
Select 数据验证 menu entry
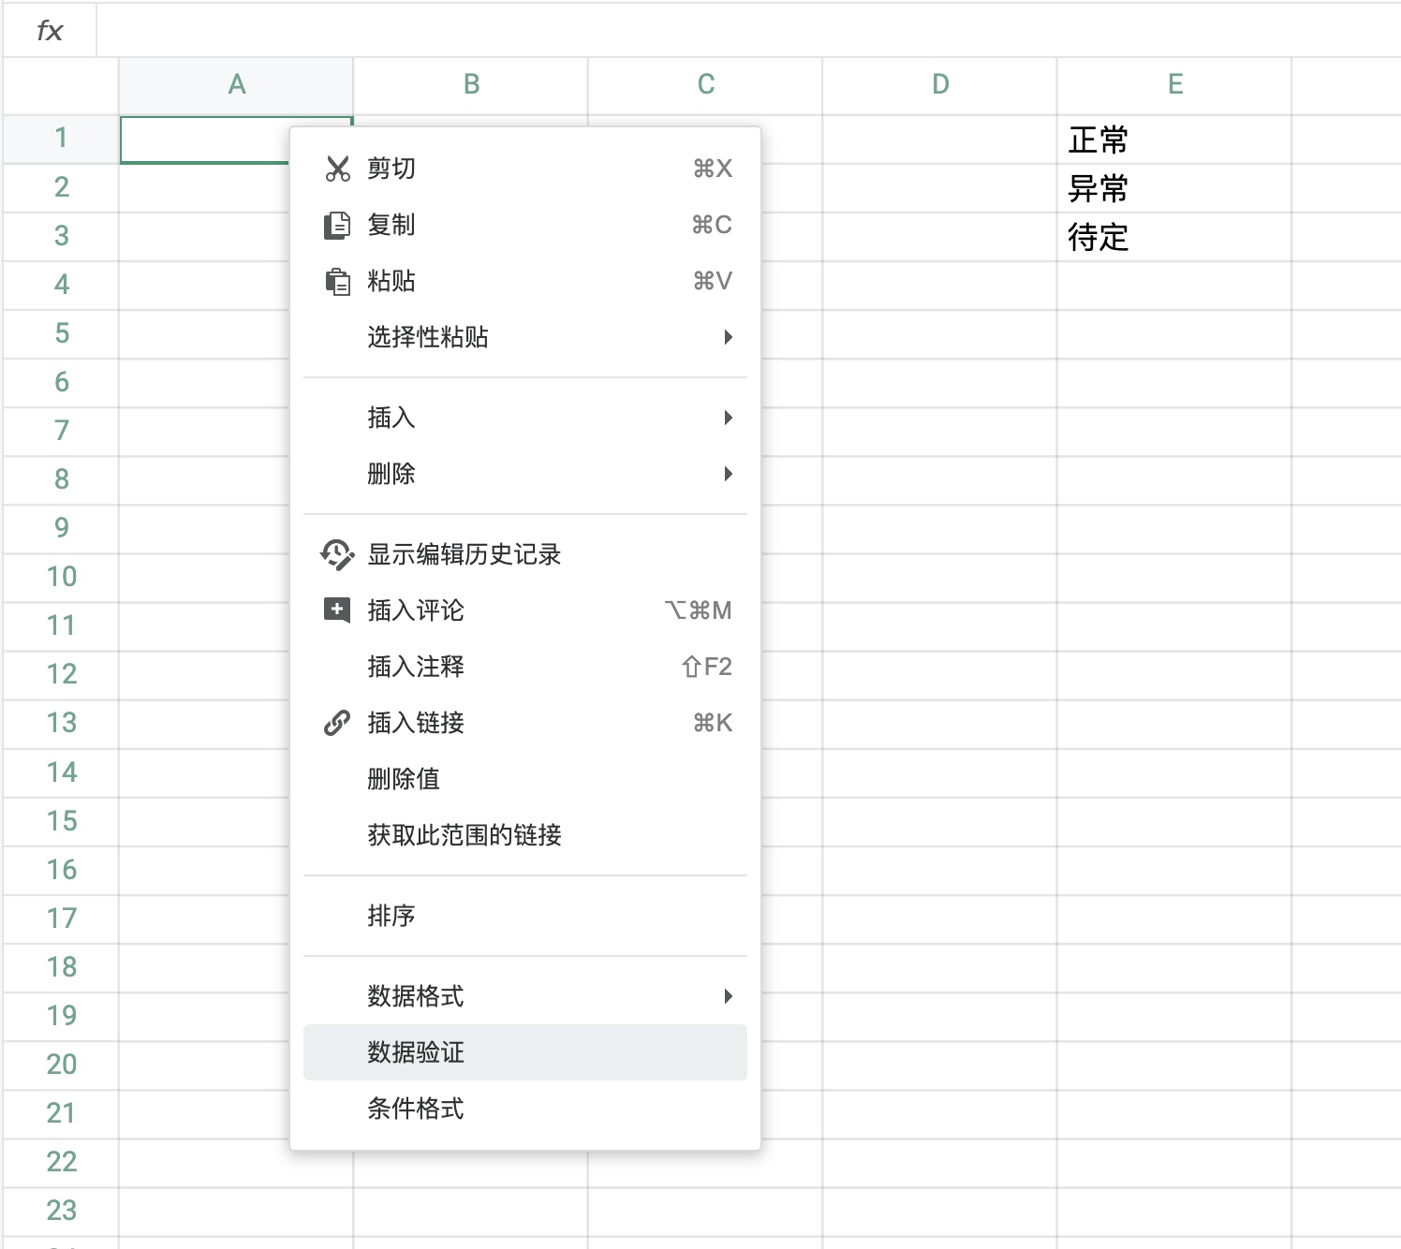(x=525, y=1052)
